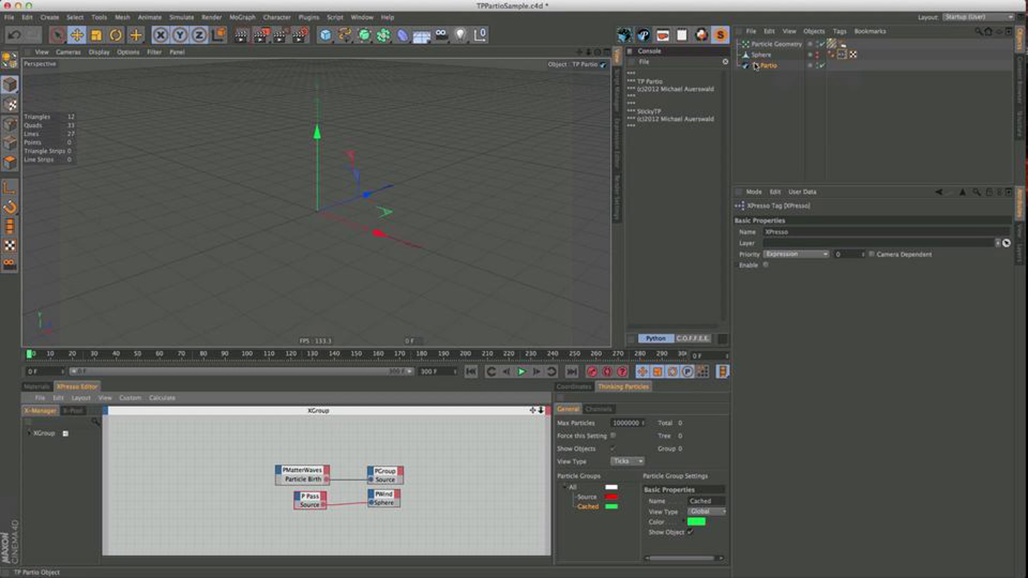The image size is (1028, 578).
Task: Toggle the X-axis lock icon
Action: (161, 35)
